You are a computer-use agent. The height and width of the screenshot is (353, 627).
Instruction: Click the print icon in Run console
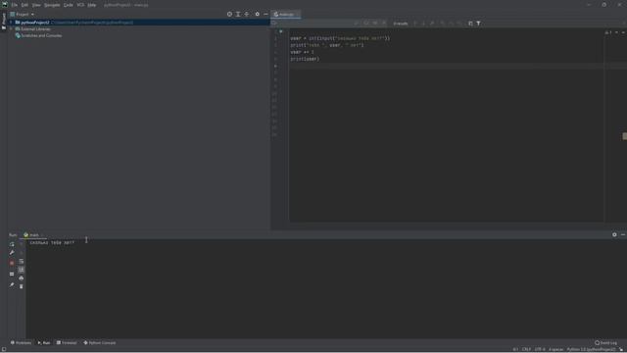click(22, 278)
